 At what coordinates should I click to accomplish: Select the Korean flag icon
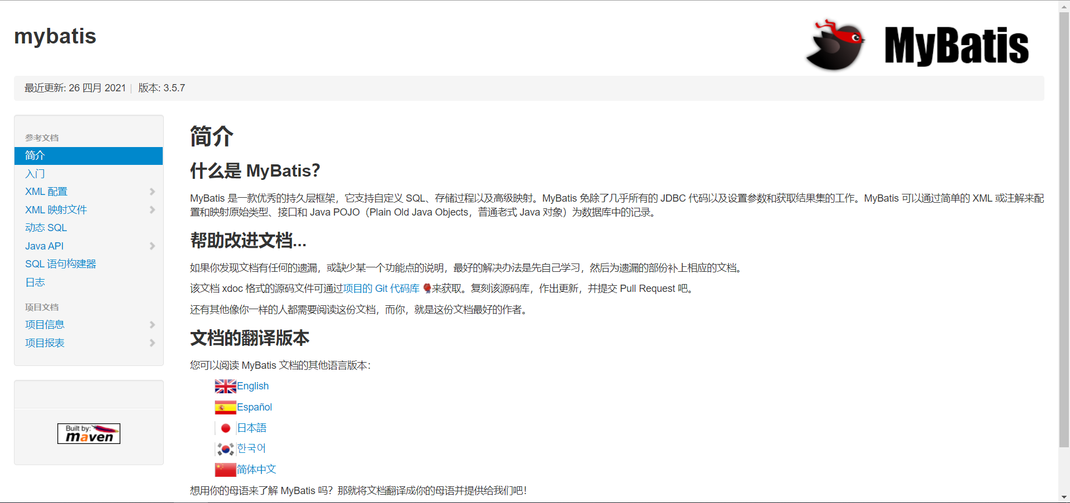tap(225, 448)
